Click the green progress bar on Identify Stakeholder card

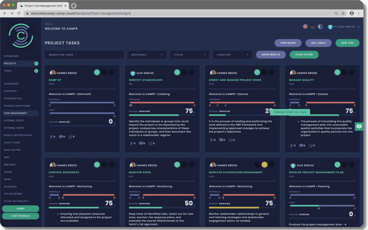154,115
